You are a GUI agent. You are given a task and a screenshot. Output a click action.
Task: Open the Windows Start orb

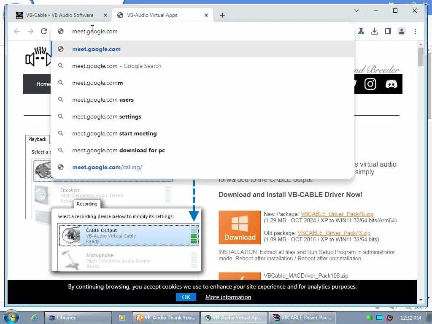point(11,317)
